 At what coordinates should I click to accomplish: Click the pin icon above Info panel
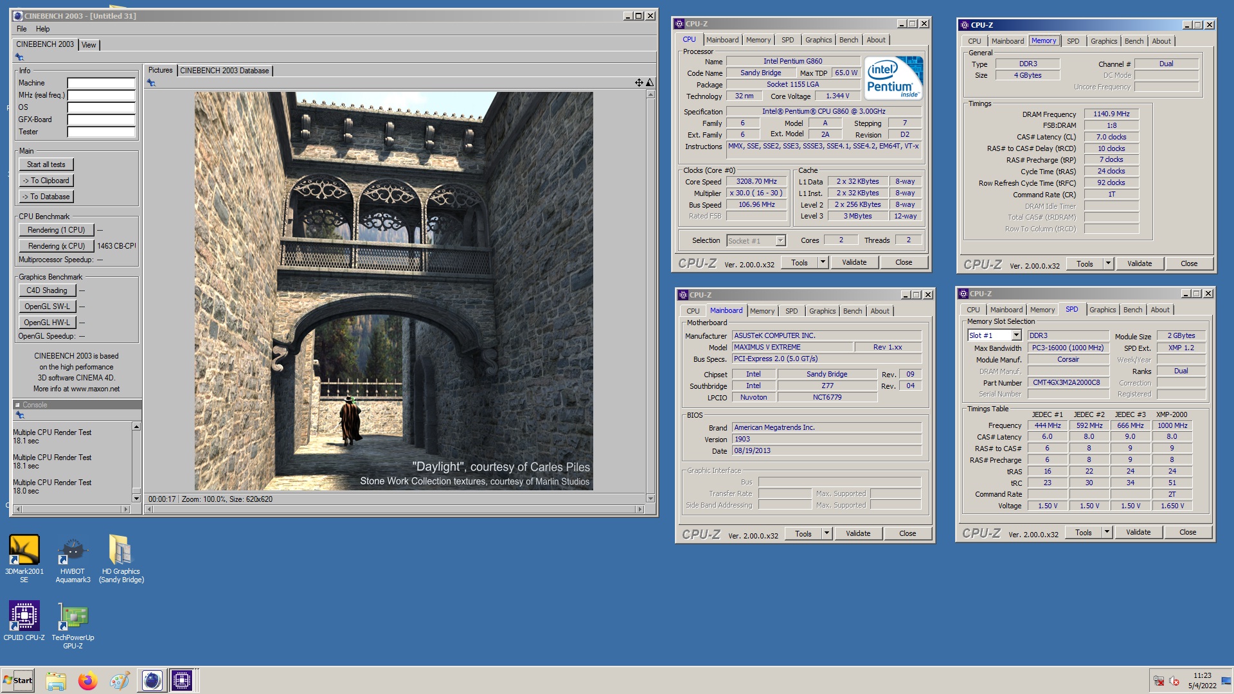click(x=19, y=57)
